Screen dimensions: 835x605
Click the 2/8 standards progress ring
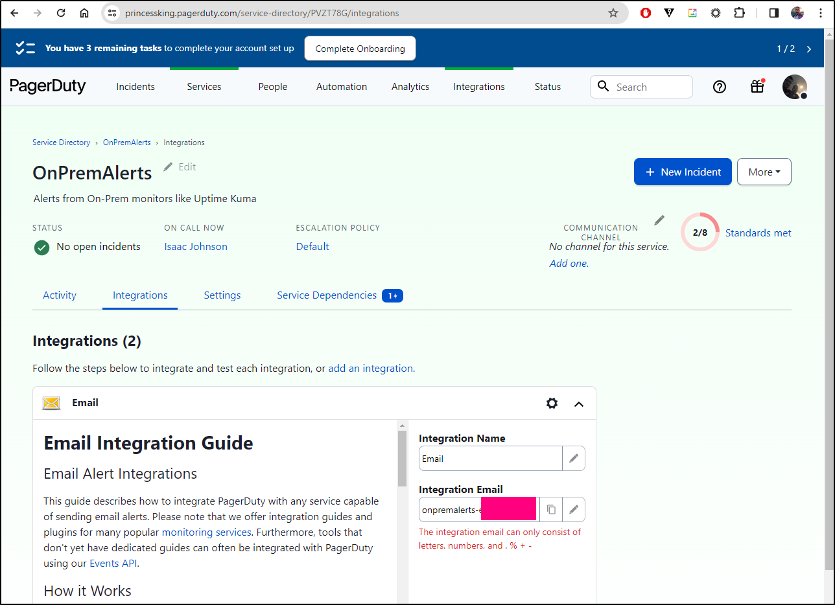700,232
